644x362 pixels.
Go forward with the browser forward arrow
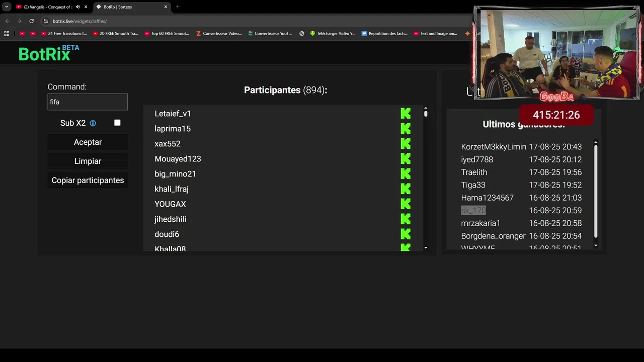point(19,21)
